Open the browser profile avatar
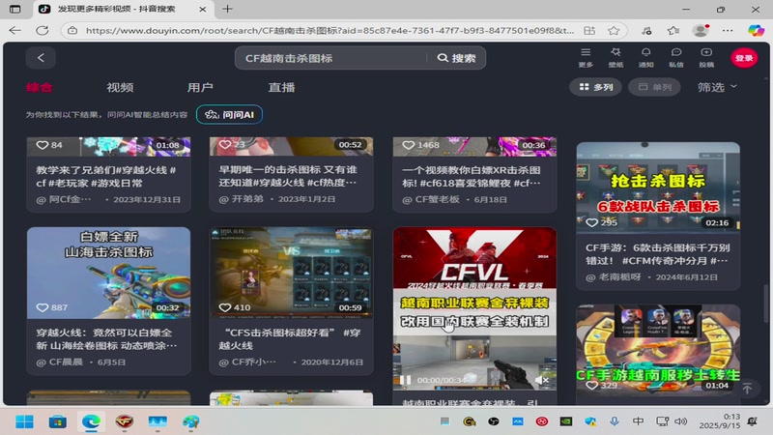 point(700,31)
